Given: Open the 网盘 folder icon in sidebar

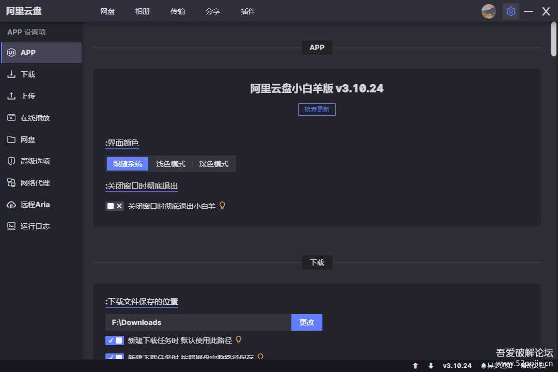Looking at the screenshot, I should pos(11,139).
